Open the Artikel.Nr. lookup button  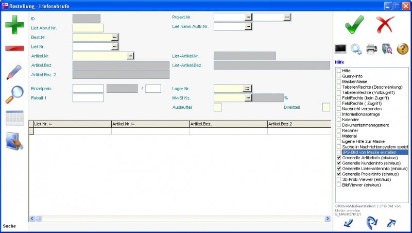pos(130,55)
